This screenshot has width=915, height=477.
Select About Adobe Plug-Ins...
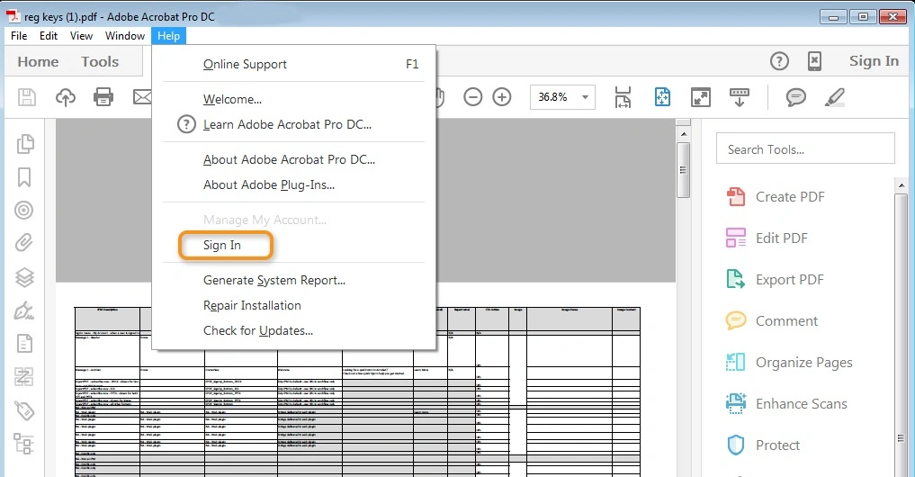click(293, 184)
